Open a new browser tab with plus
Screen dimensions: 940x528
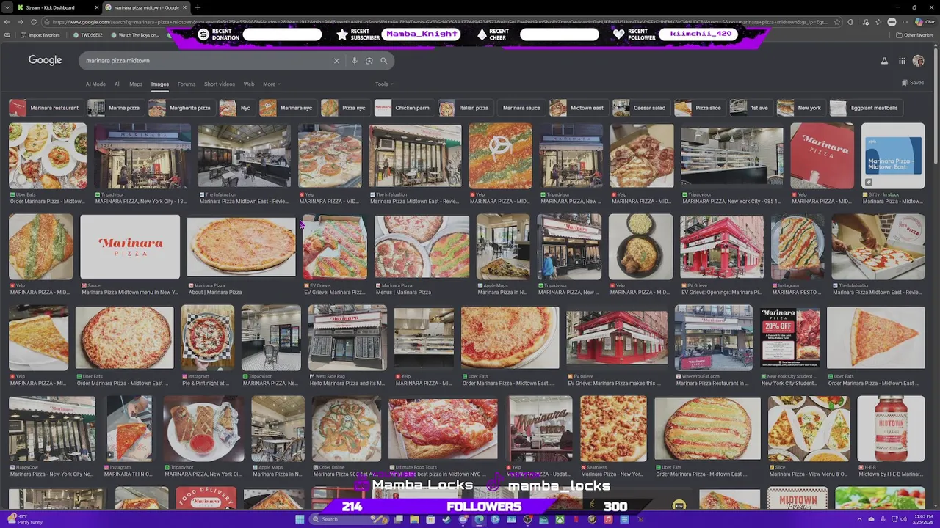[198, 7]
